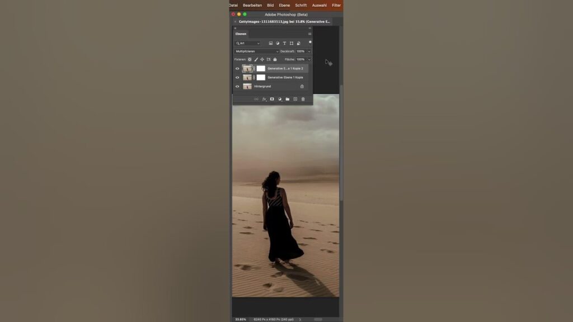Select the Kopie 2 layer mask thumbnail
The height and width of the screenshot is (322, 573).
(261, 69)
